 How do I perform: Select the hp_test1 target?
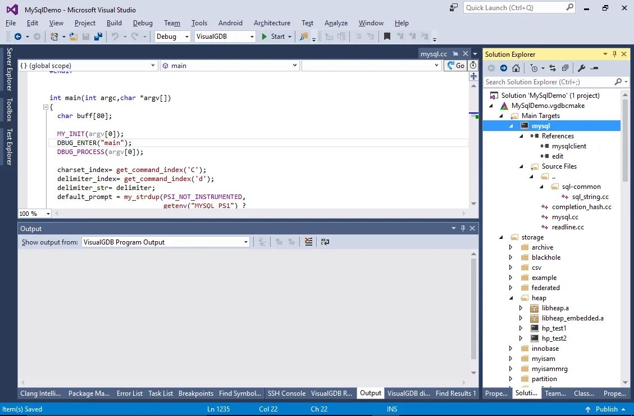(x=554, y=328)
